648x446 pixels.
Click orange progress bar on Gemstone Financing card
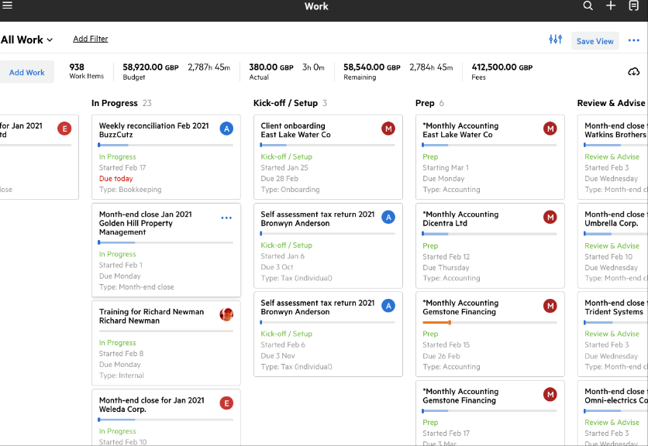pyautogui.click(x=437, y=322)
